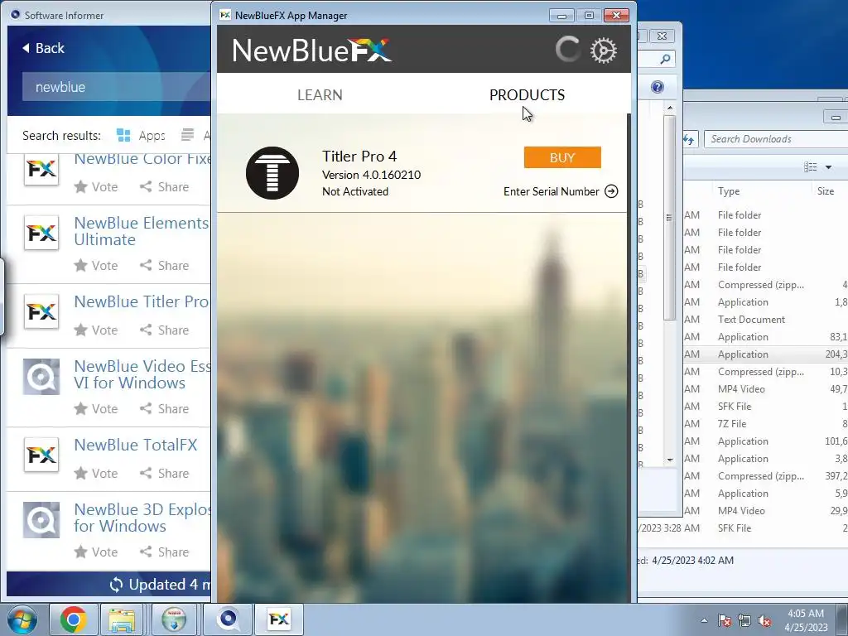848x636 pixels.
Task: Switch to the PRODUCTS tab
Action: point(527,95)
